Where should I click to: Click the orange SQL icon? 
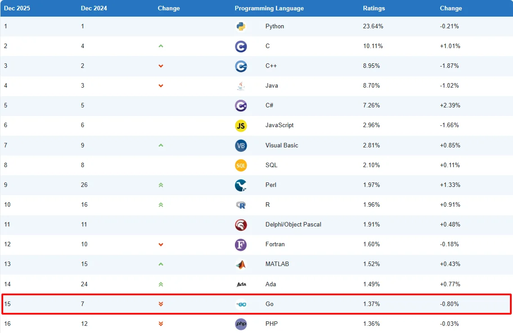(x=241, y=165)
